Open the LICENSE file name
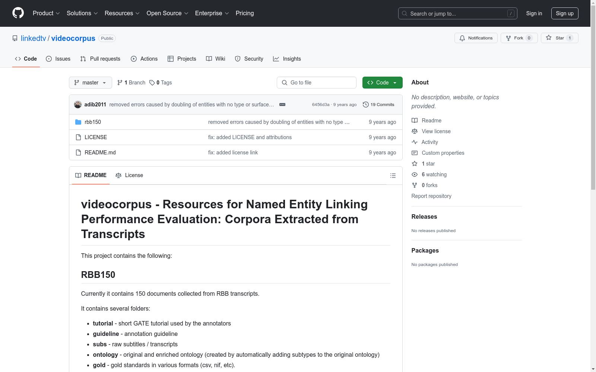This screenshot has height=372, width=596. coord(96,137)
